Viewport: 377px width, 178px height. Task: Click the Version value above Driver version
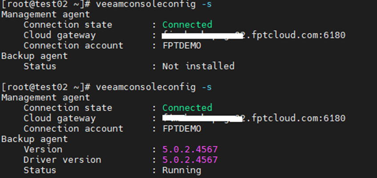[190, 149]
